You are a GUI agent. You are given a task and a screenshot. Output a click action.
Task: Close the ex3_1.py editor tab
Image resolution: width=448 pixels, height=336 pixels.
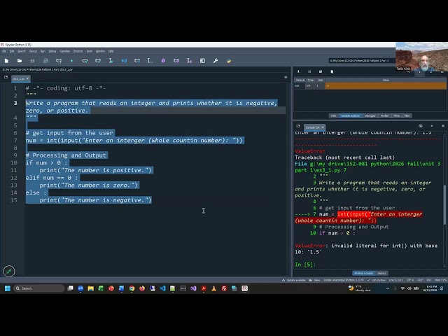pos(28,78)
